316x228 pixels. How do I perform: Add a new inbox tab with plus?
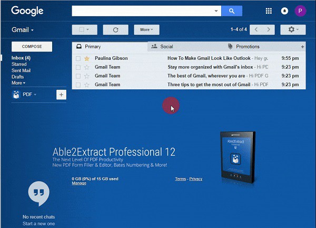[x=302, y=47]
